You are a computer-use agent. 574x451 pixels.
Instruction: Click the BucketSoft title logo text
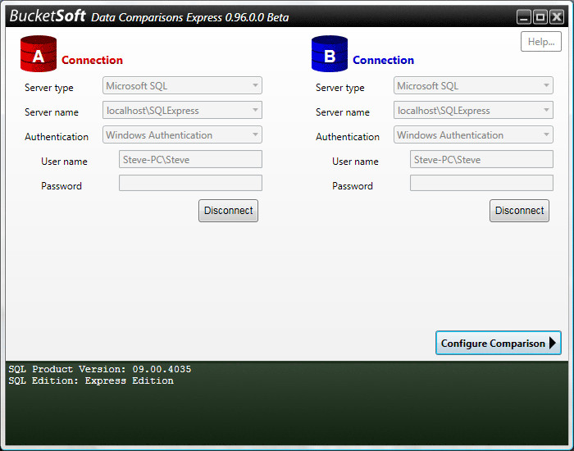(48, 16)
